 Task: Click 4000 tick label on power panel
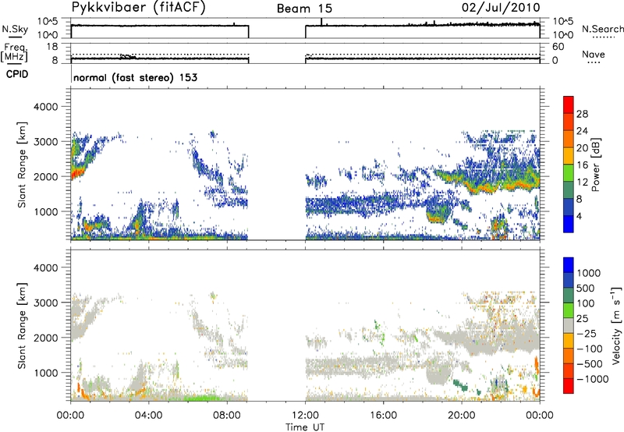pyautogui.click(x=45, y=107)
